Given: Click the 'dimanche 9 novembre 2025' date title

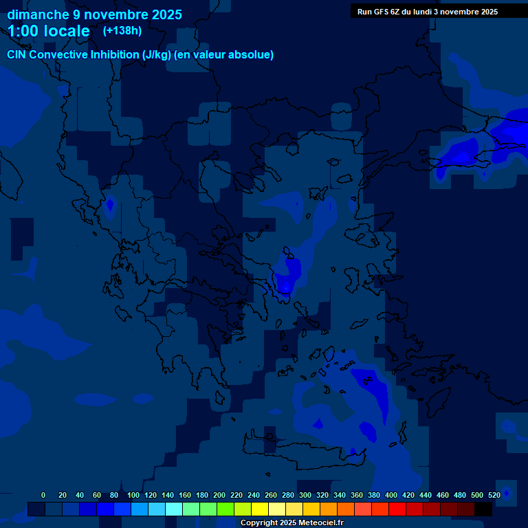Looking at the screenshot, I should coord(94,14).
